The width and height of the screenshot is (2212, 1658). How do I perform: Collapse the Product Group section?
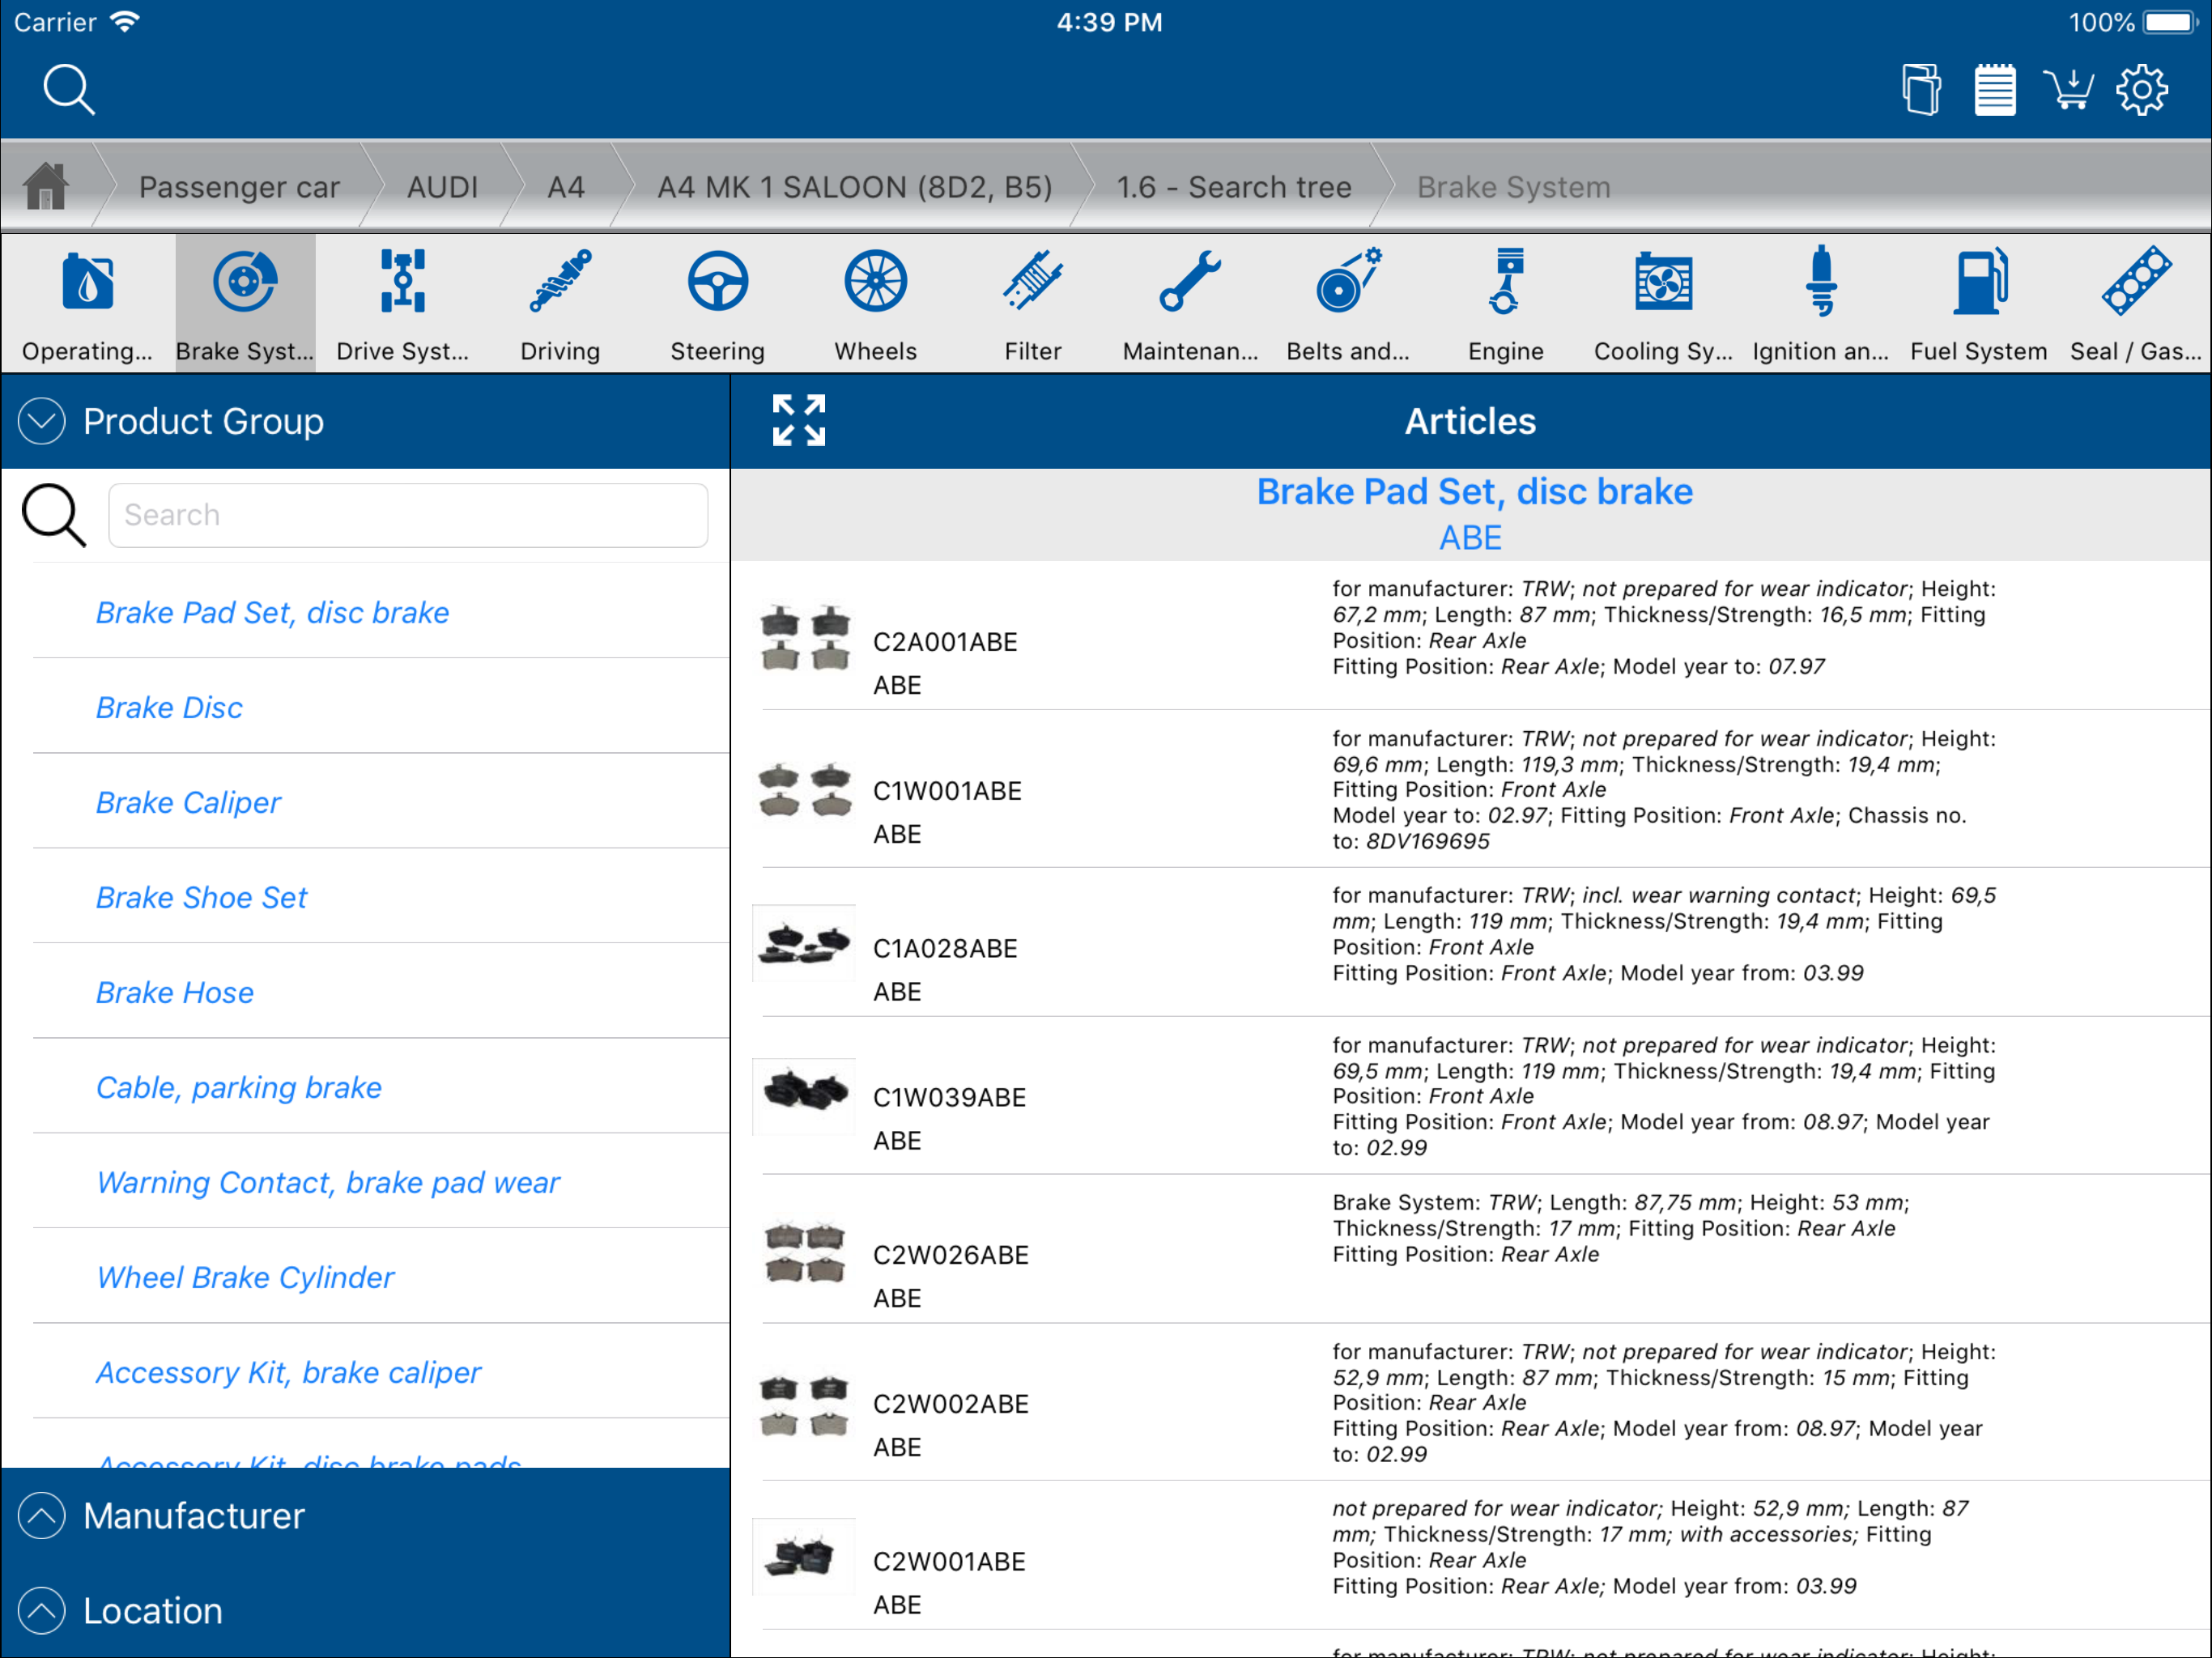coord(42,421)
